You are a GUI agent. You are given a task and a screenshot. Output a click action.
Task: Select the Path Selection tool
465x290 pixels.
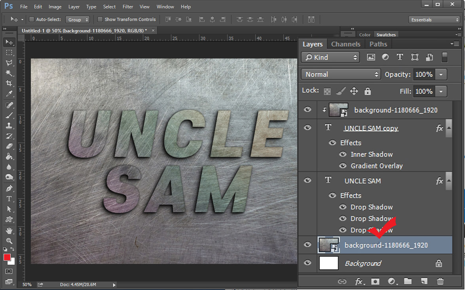9,209
